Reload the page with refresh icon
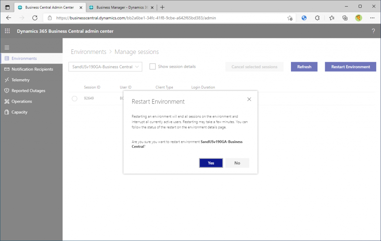381x241 pixels. (35, 18)
